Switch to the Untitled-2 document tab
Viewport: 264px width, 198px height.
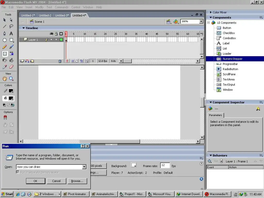tap(45, 15)
